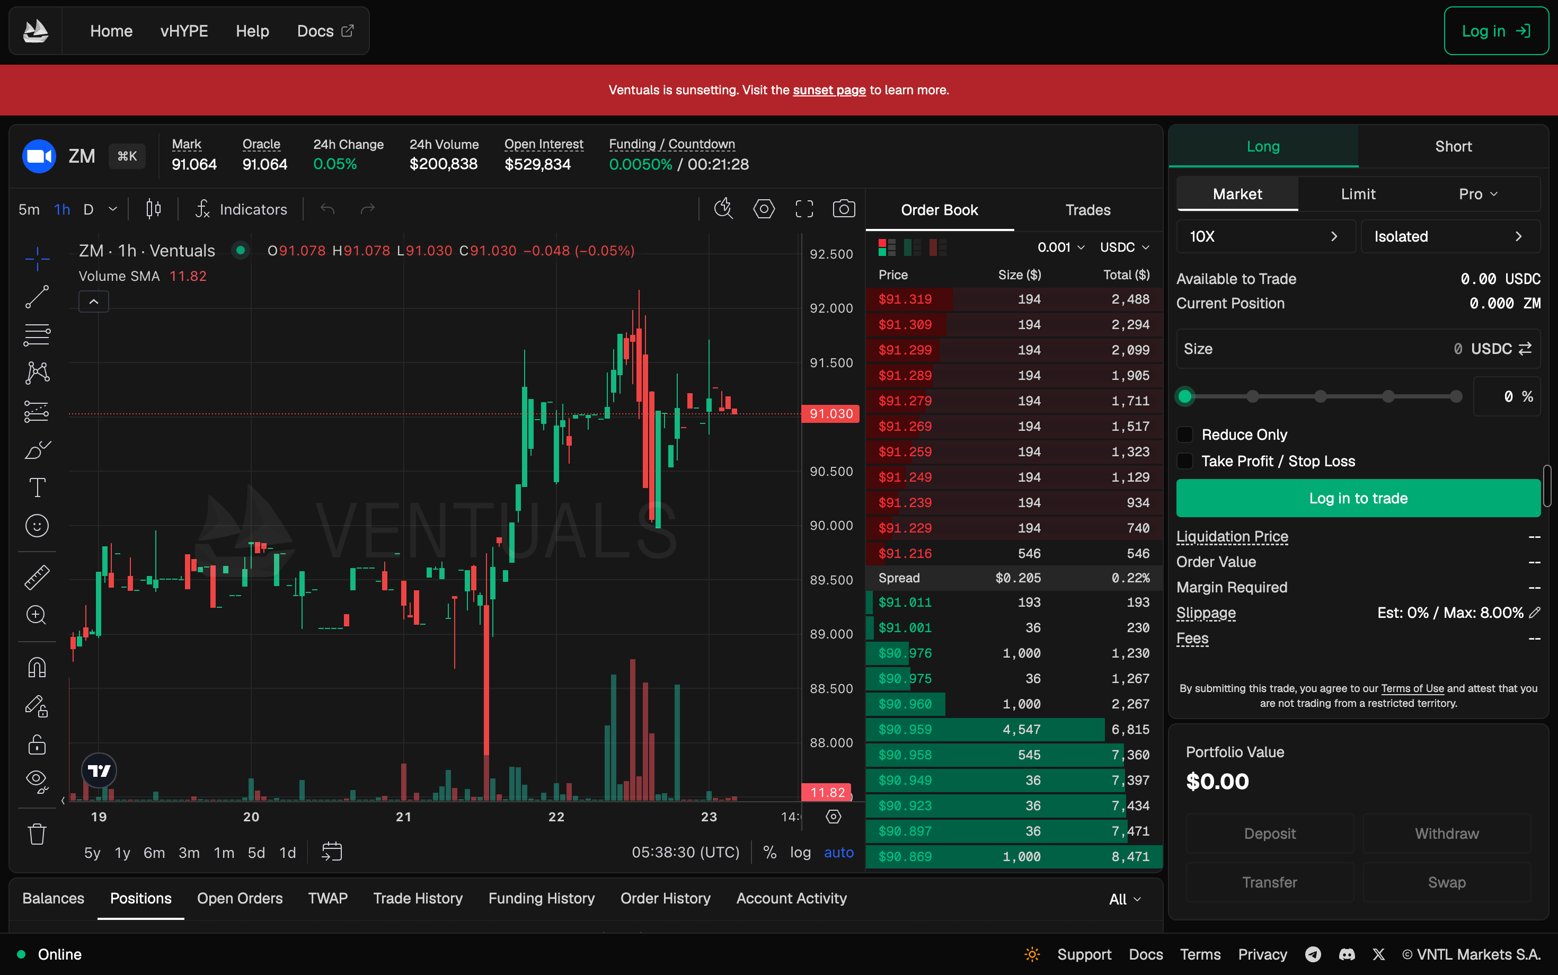1558x975 pixels.
Task: Take a chart snapshot with camera icon
Action: click(844, 209)
